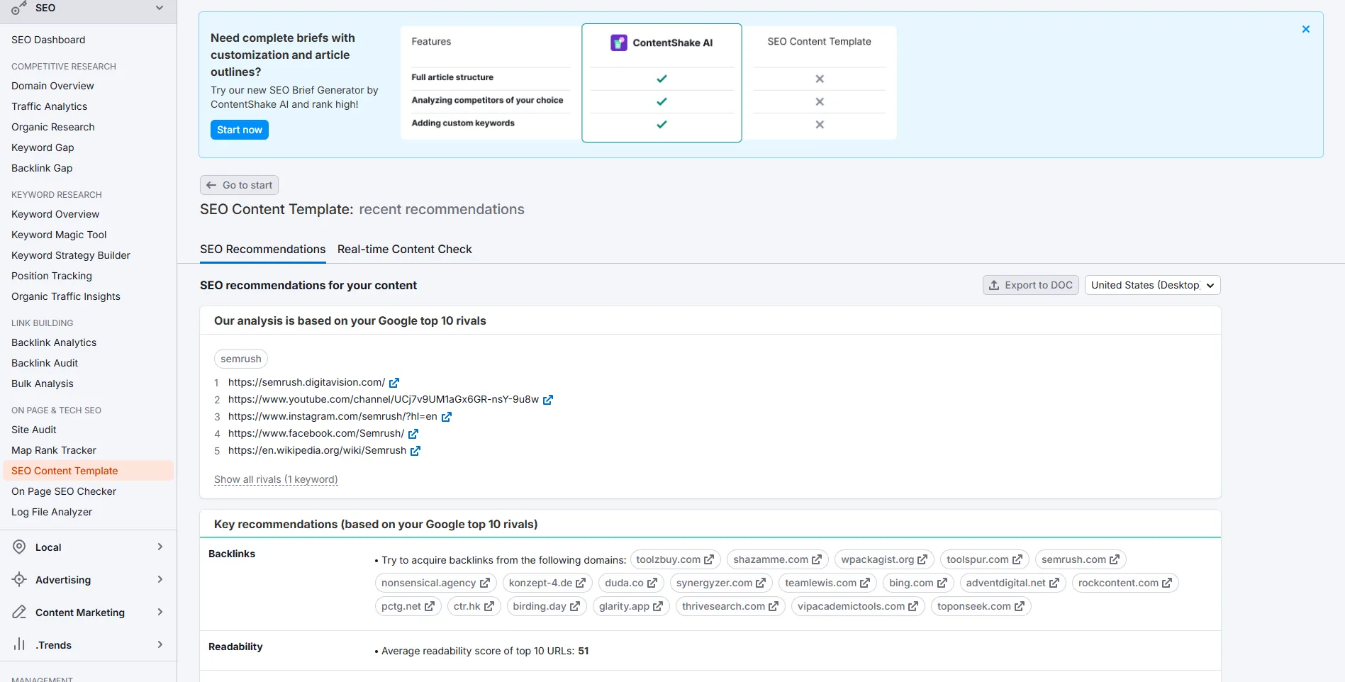Open the United States (Desktop) location dropdown
The height and width of the screenshot is (682, 1345).
click(x=1152, y=285)
